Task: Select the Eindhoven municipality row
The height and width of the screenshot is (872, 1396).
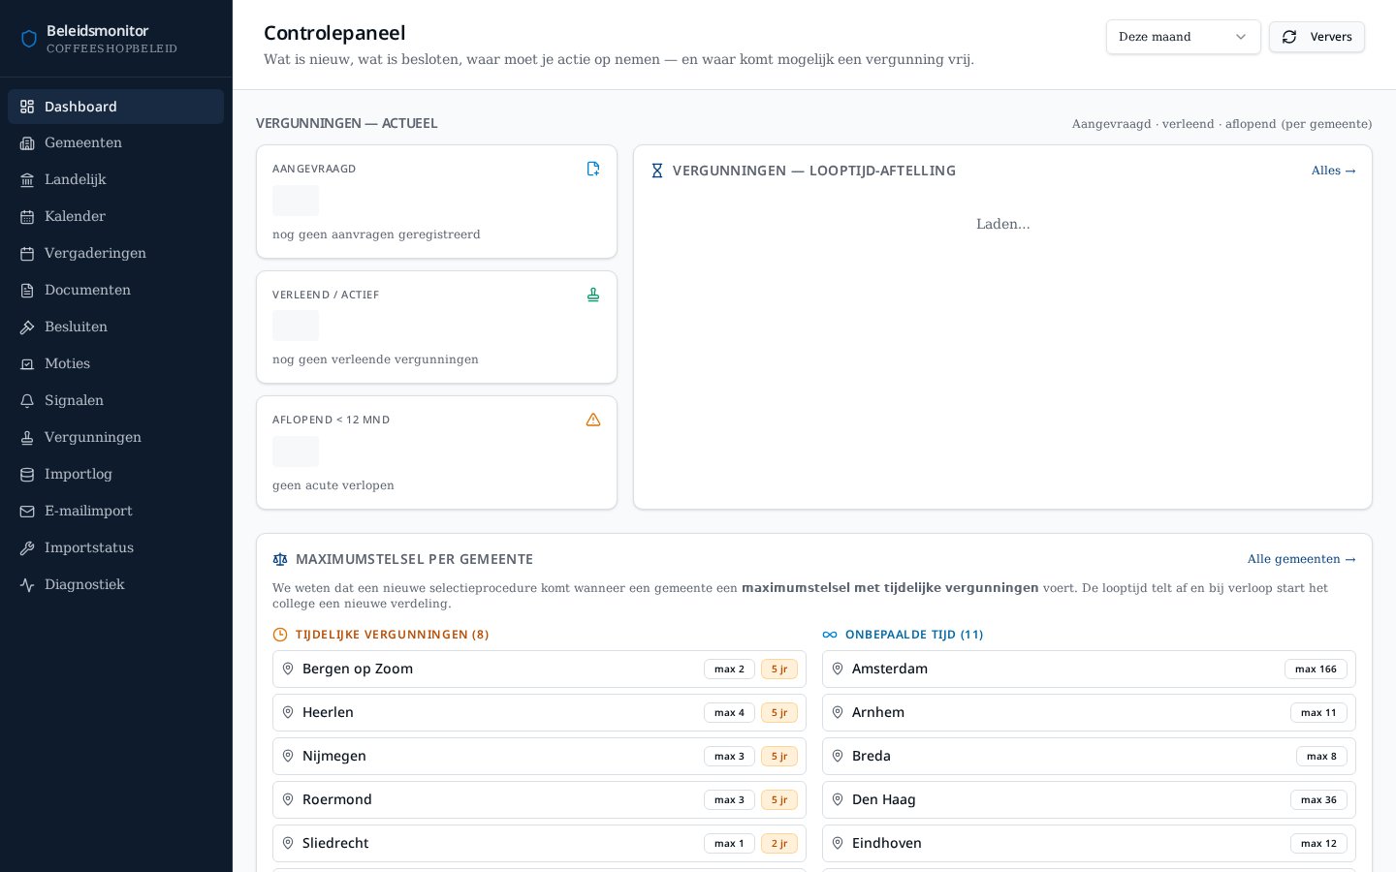Action: [x=1089, y=843]
